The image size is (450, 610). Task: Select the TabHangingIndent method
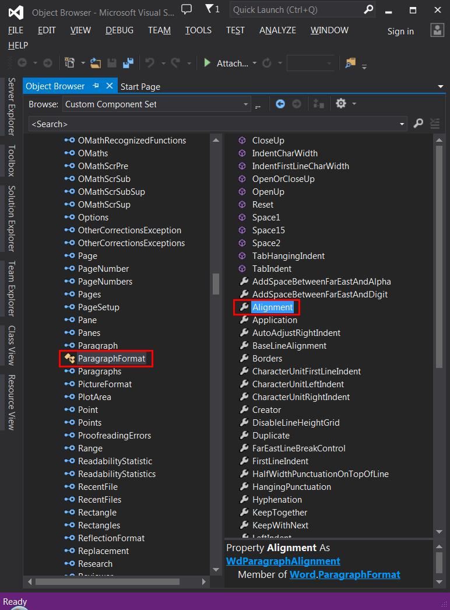pyautogui.click(x=288, y=256)
